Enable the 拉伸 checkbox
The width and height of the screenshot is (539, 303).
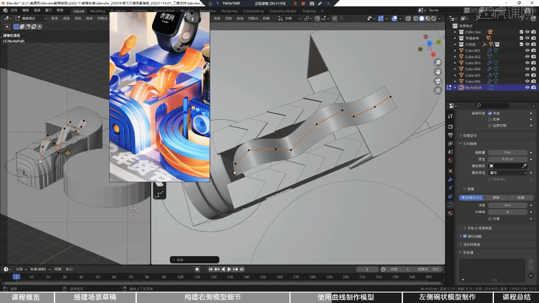(x=490, y=120)
